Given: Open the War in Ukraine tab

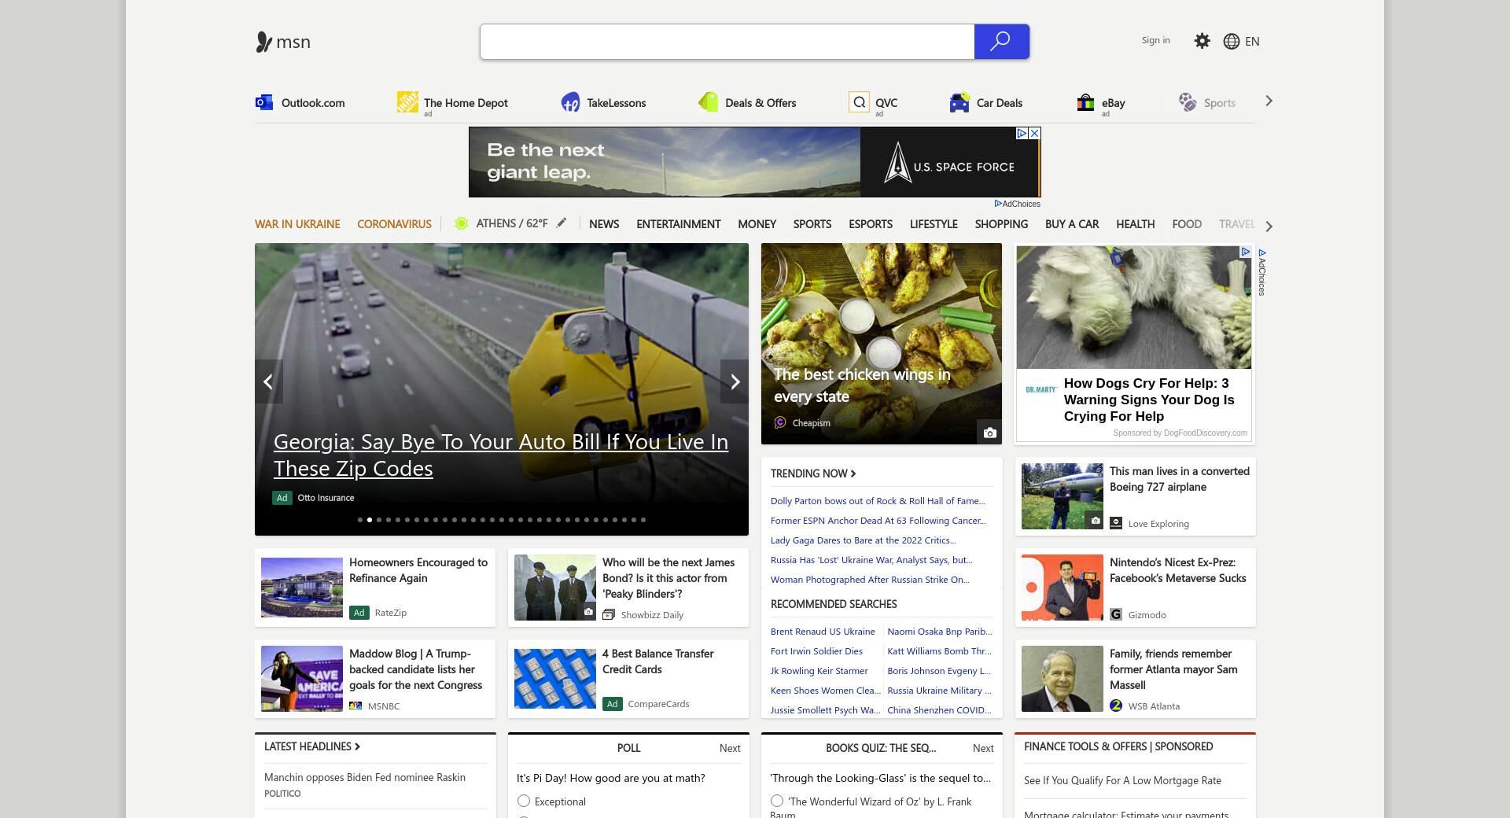Looking at the screenshot, I should pyautogui.click(x=297, y=224).
